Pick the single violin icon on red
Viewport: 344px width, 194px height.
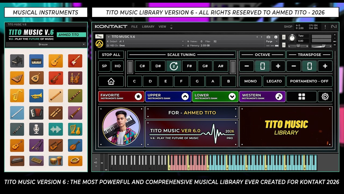(56, 78)
